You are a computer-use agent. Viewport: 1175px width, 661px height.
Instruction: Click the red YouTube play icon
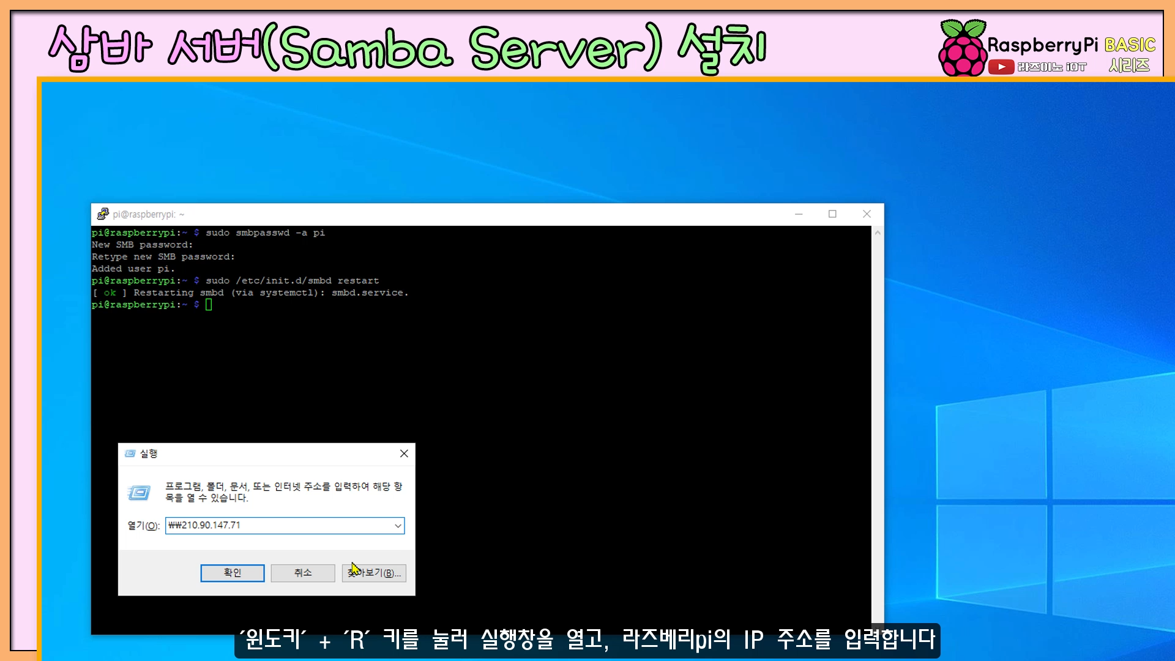(1001, 67)
